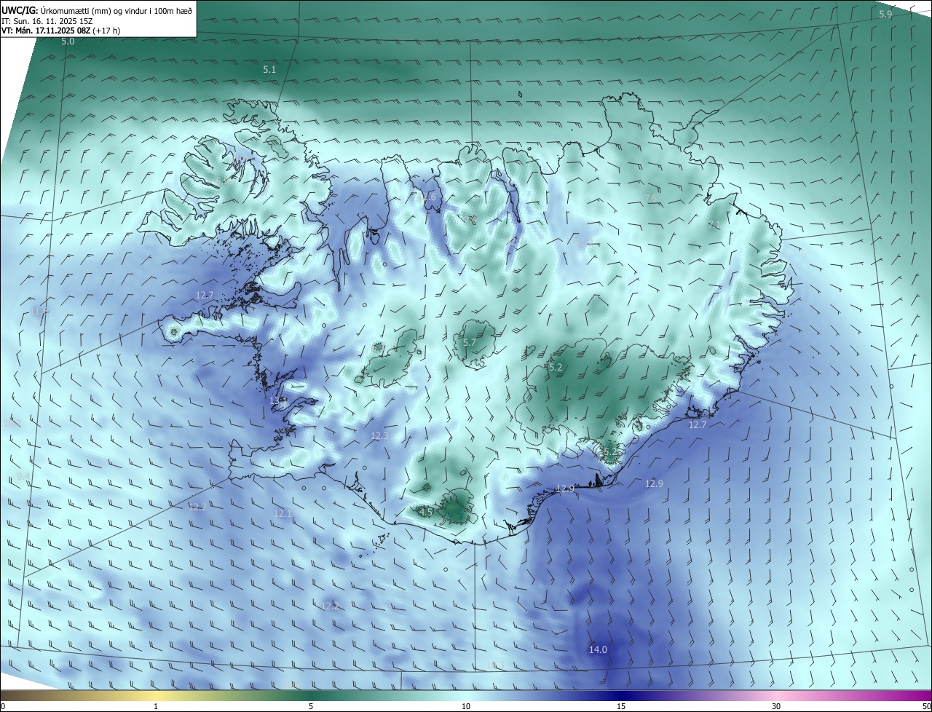Click the 5.9 value label on the map
The height and width of the screenshot is (712, 932).
coord(885,15)
